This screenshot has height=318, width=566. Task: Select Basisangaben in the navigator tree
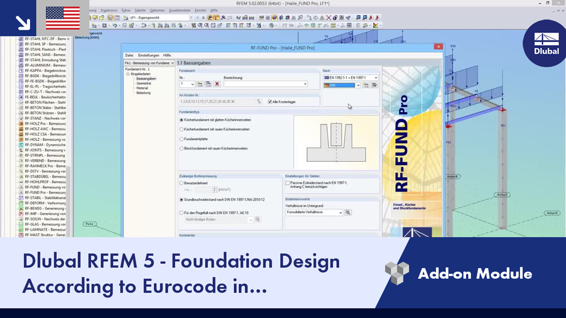[146, 78]
